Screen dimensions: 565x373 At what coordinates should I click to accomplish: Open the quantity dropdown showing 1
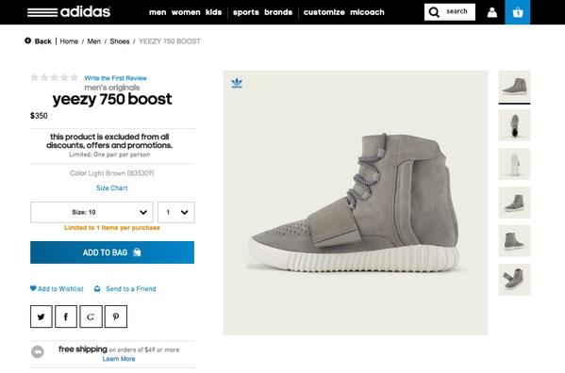point(176,212)
